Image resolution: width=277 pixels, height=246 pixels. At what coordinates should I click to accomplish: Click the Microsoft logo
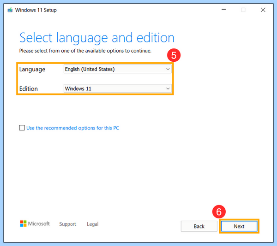pyautogui.click(x=35, y=223)
